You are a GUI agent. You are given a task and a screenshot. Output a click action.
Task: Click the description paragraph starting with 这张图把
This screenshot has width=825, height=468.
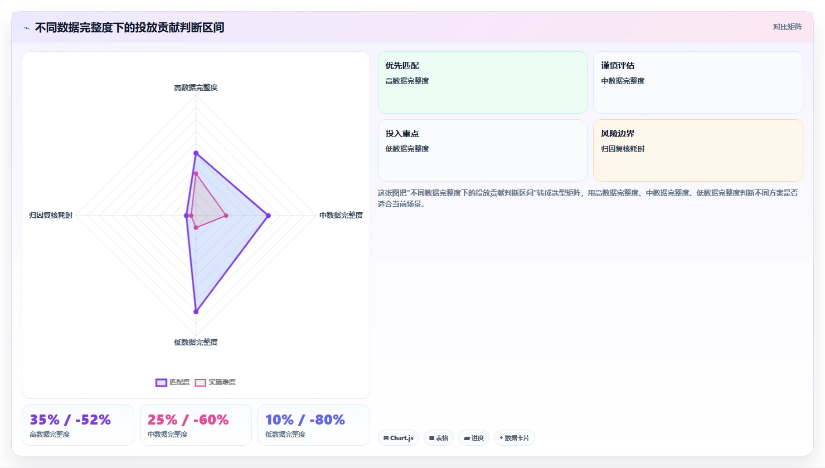coord(588,198)
